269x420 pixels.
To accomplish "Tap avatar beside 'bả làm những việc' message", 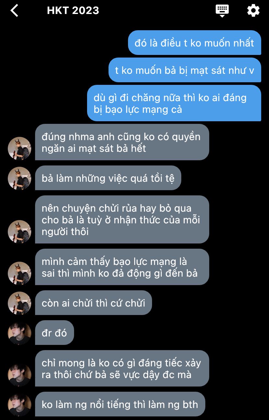I will pyautogui.click(x=19, y=178).
